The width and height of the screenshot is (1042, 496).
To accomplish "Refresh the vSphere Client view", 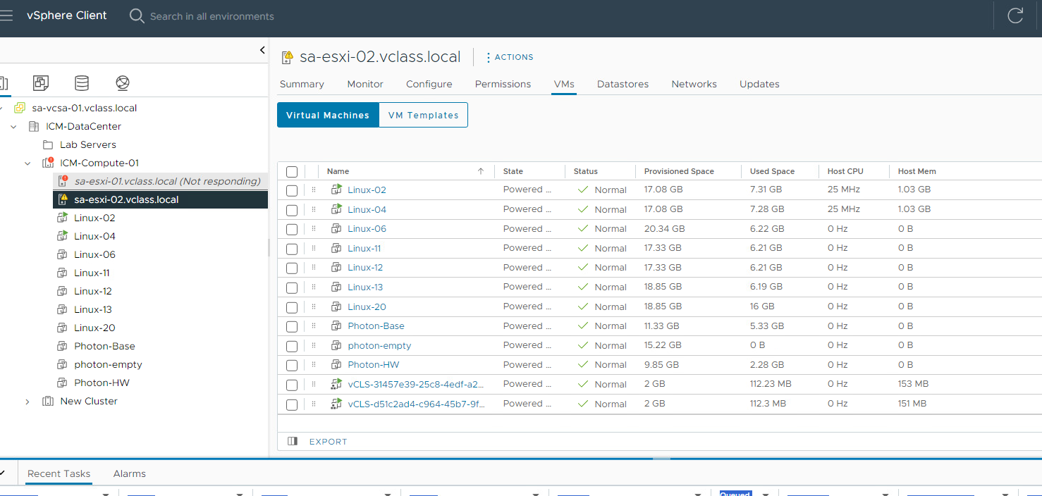I will click(1015, 15).
